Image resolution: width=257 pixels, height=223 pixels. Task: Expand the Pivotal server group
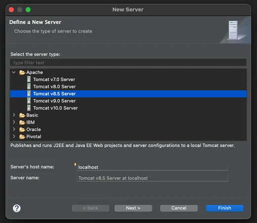click(x=14, y=136)
